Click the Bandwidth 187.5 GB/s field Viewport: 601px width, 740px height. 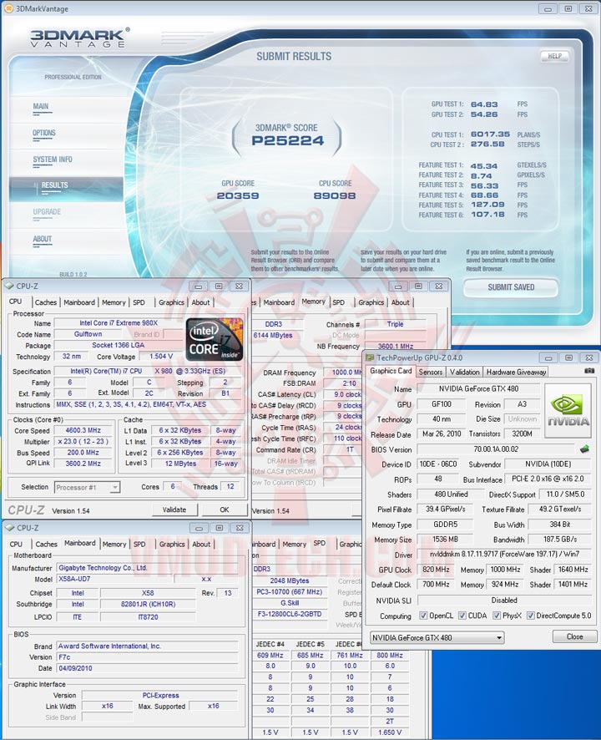coord(560,539)
